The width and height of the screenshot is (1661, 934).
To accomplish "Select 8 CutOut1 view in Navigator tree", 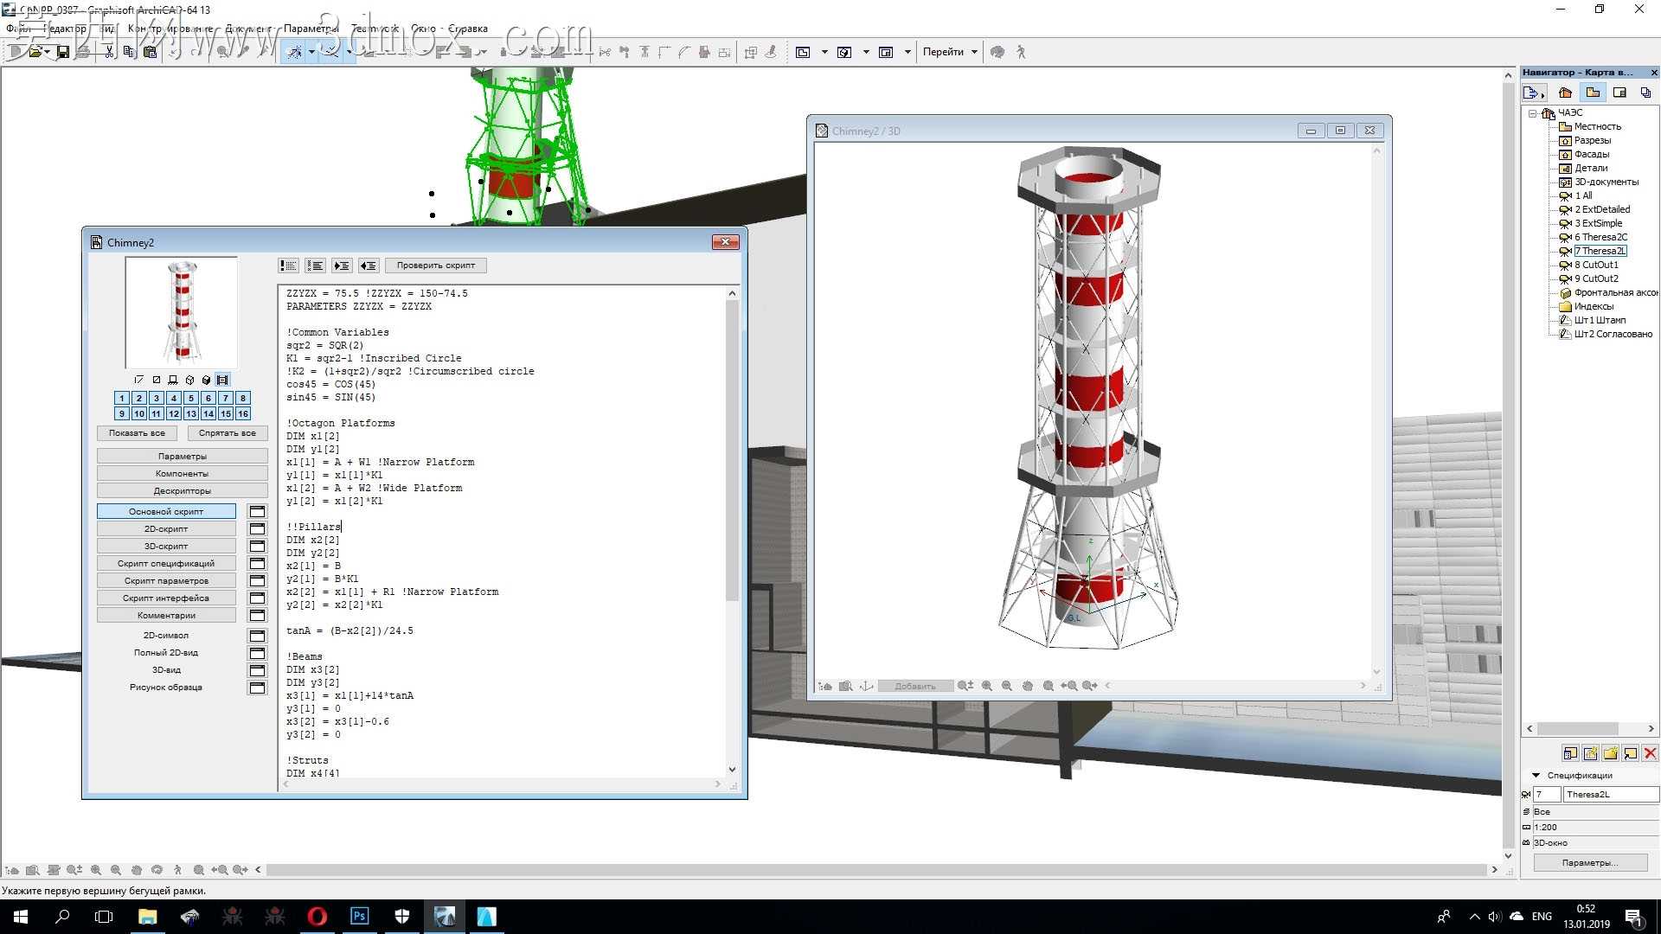I will (x=1595, y=265).
